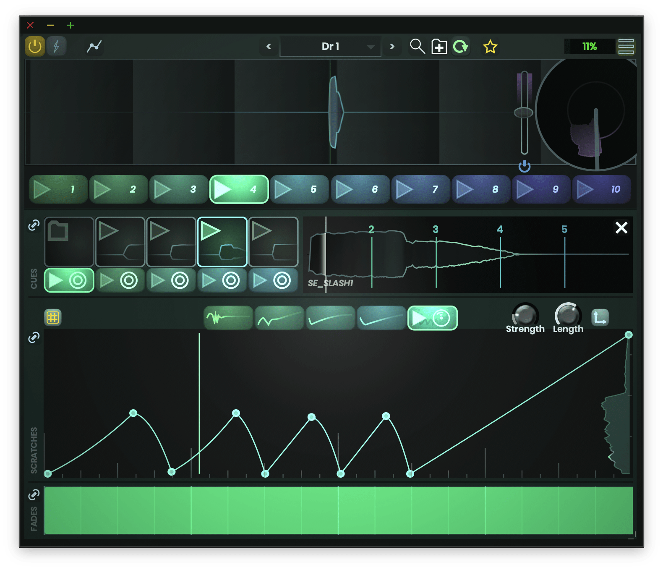Toggle the yellow power button
663x570 pixels.
pyautogui.click(x=35, y=46)
